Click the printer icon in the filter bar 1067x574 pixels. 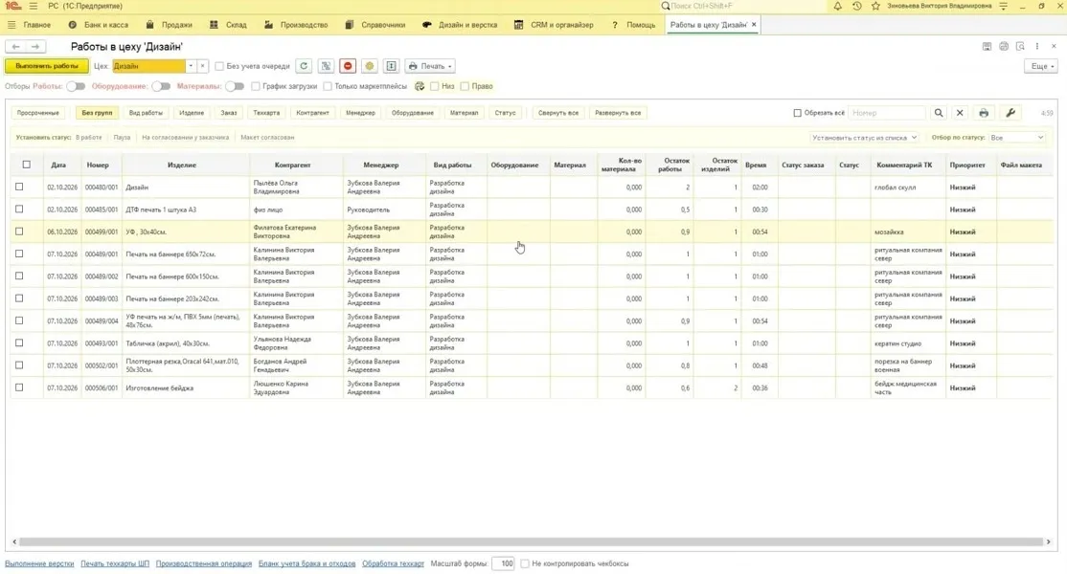984,113
